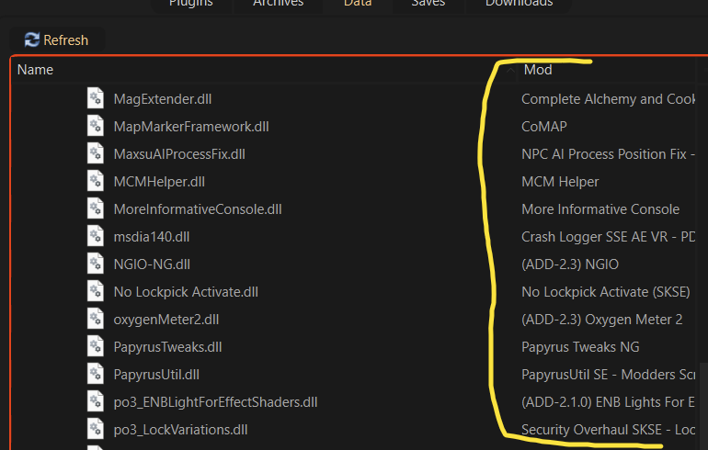
Task: Click the file icon beside MagExtender.dll
Action: tap(97, 98)
